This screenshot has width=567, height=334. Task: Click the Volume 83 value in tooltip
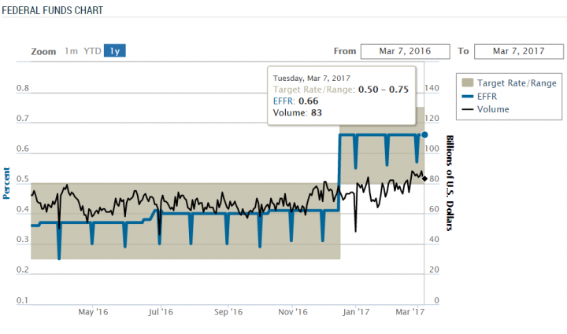pos(316,112)
